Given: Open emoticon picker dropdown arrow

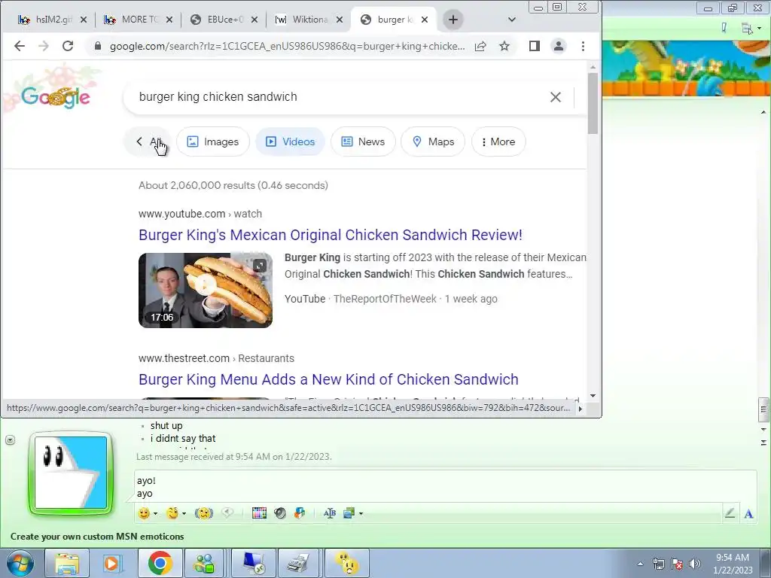Looking at the screenshot, I should pyautogui.click(x=155, y=513).
